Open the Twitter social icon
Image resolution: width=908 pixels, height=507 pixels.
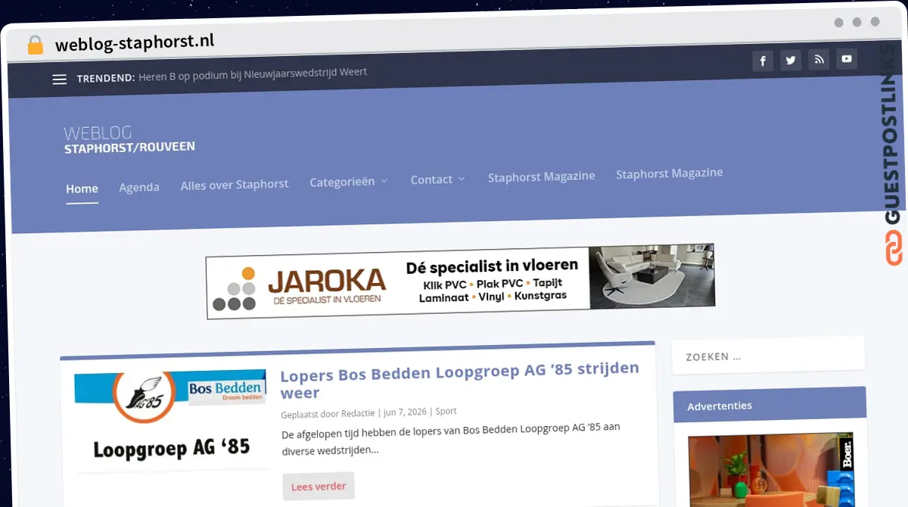(791, 61)
